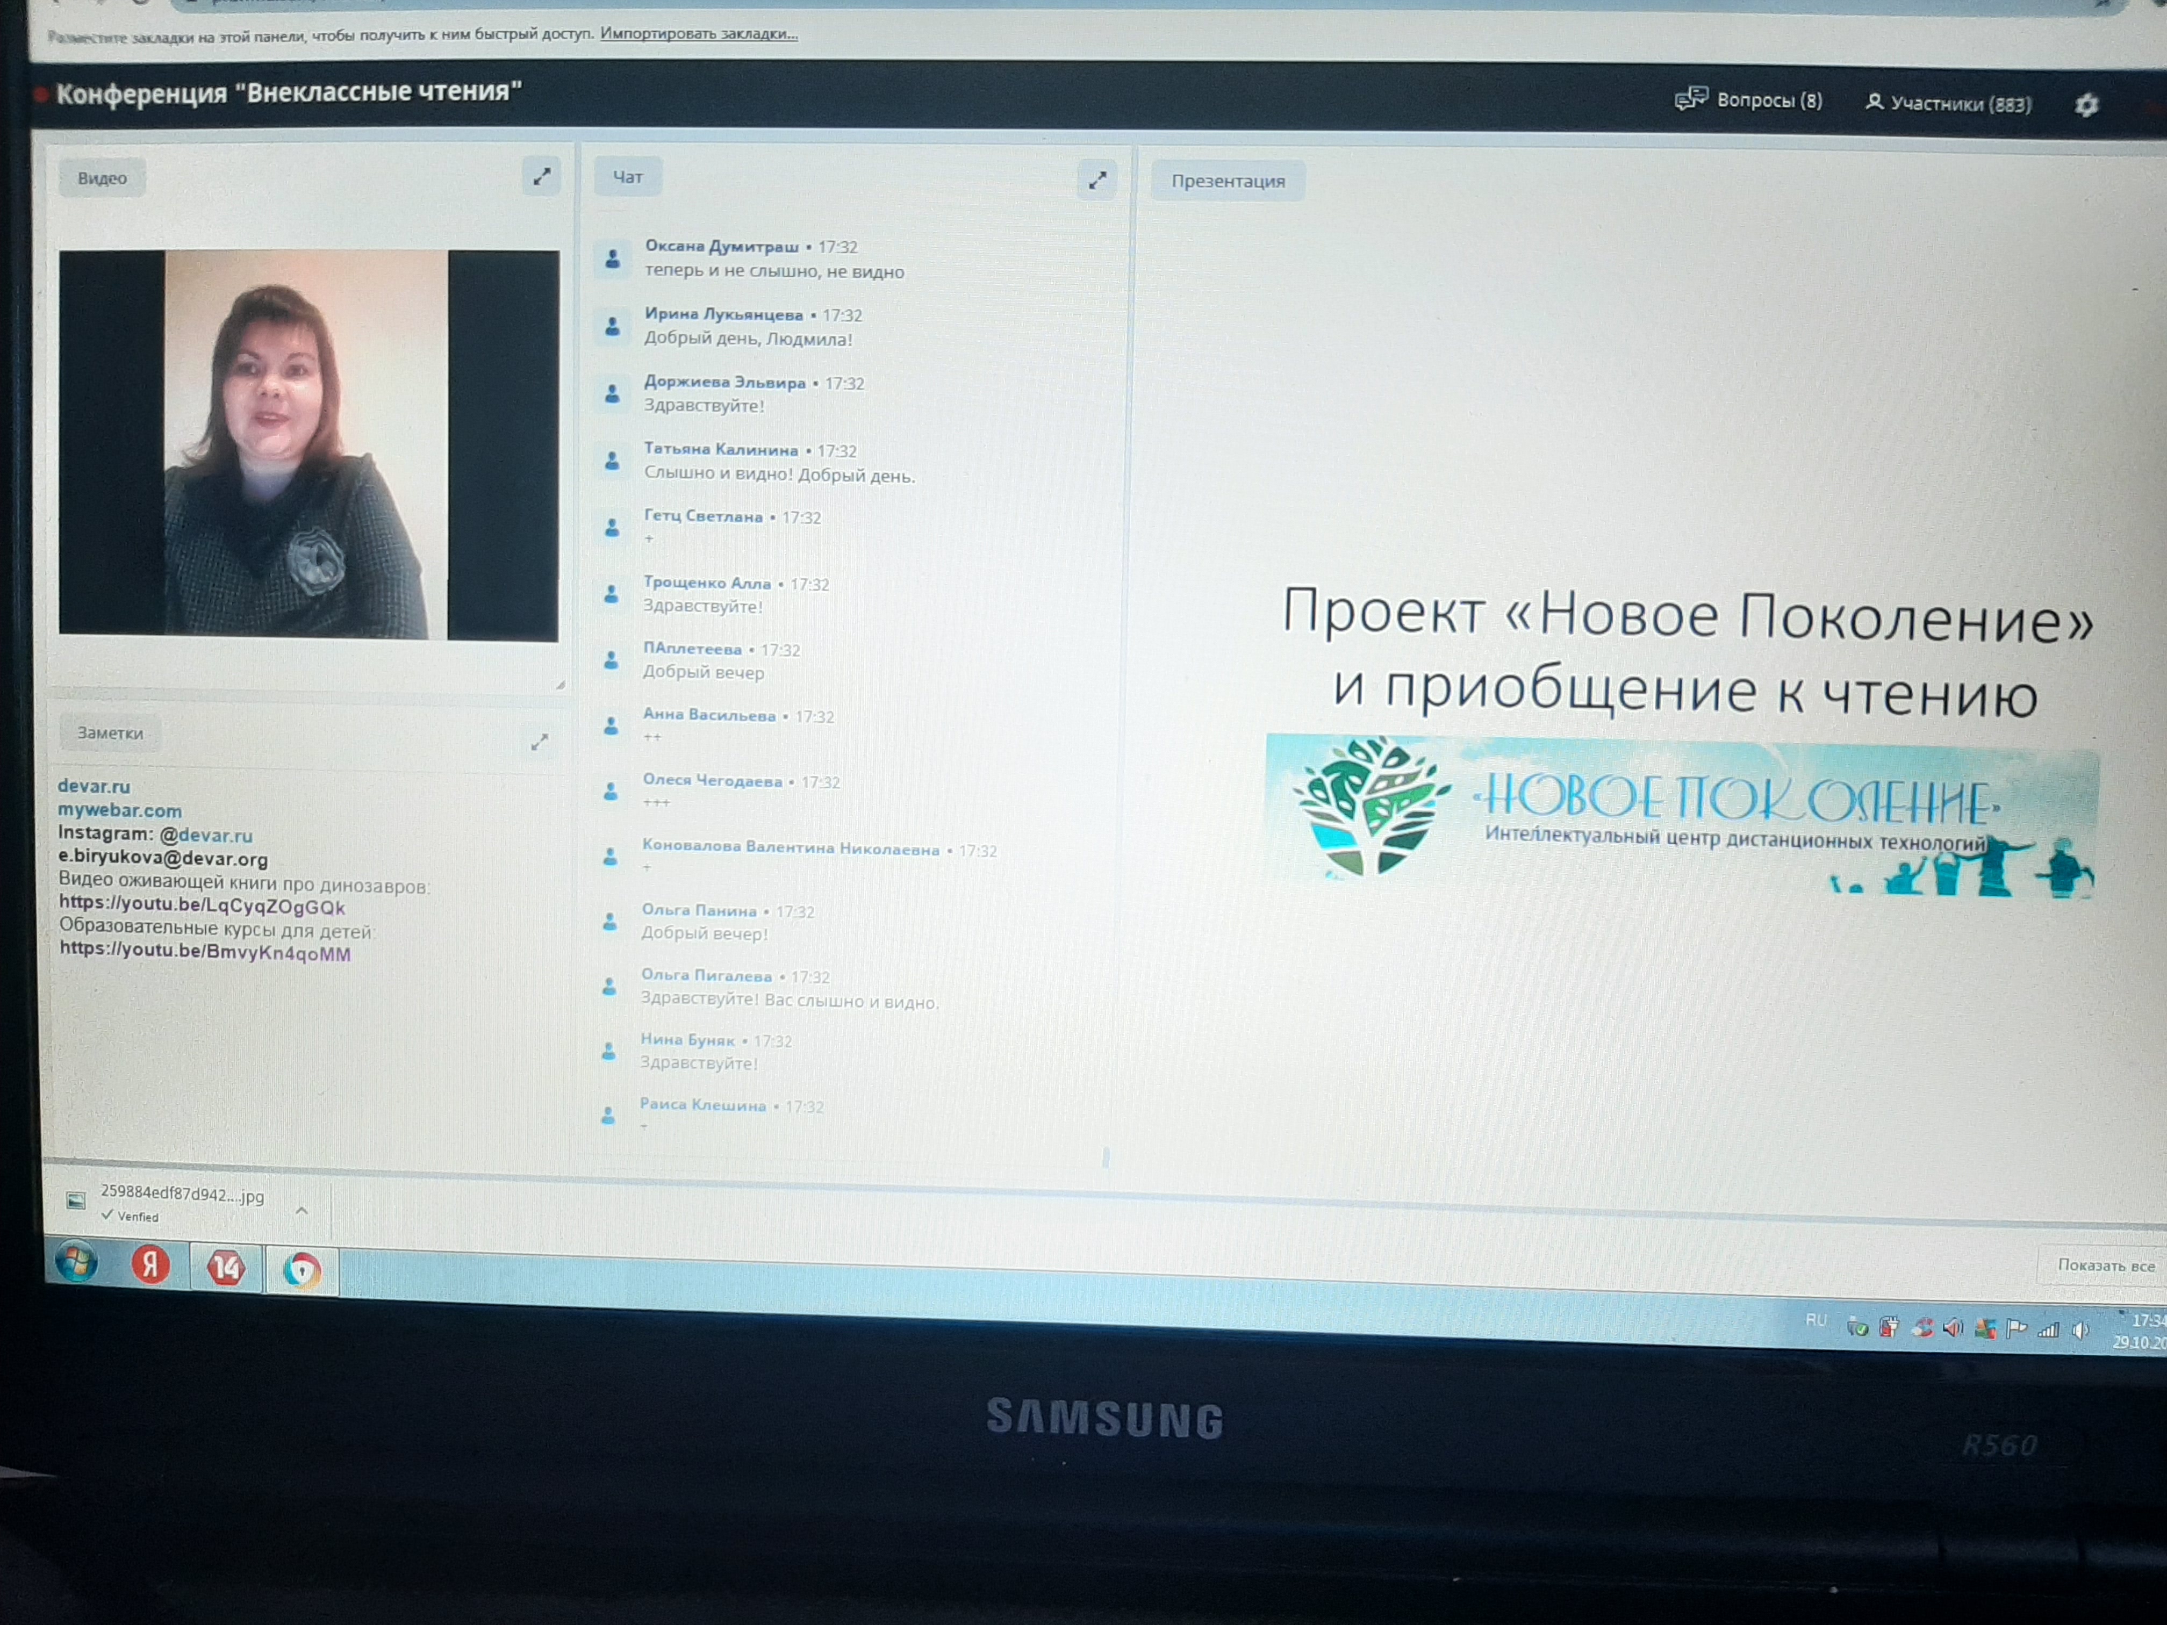Open the download item chevron menu
Image resolution: width=2167 pixels, height=1625 pixels.
tap(302, 1211)
